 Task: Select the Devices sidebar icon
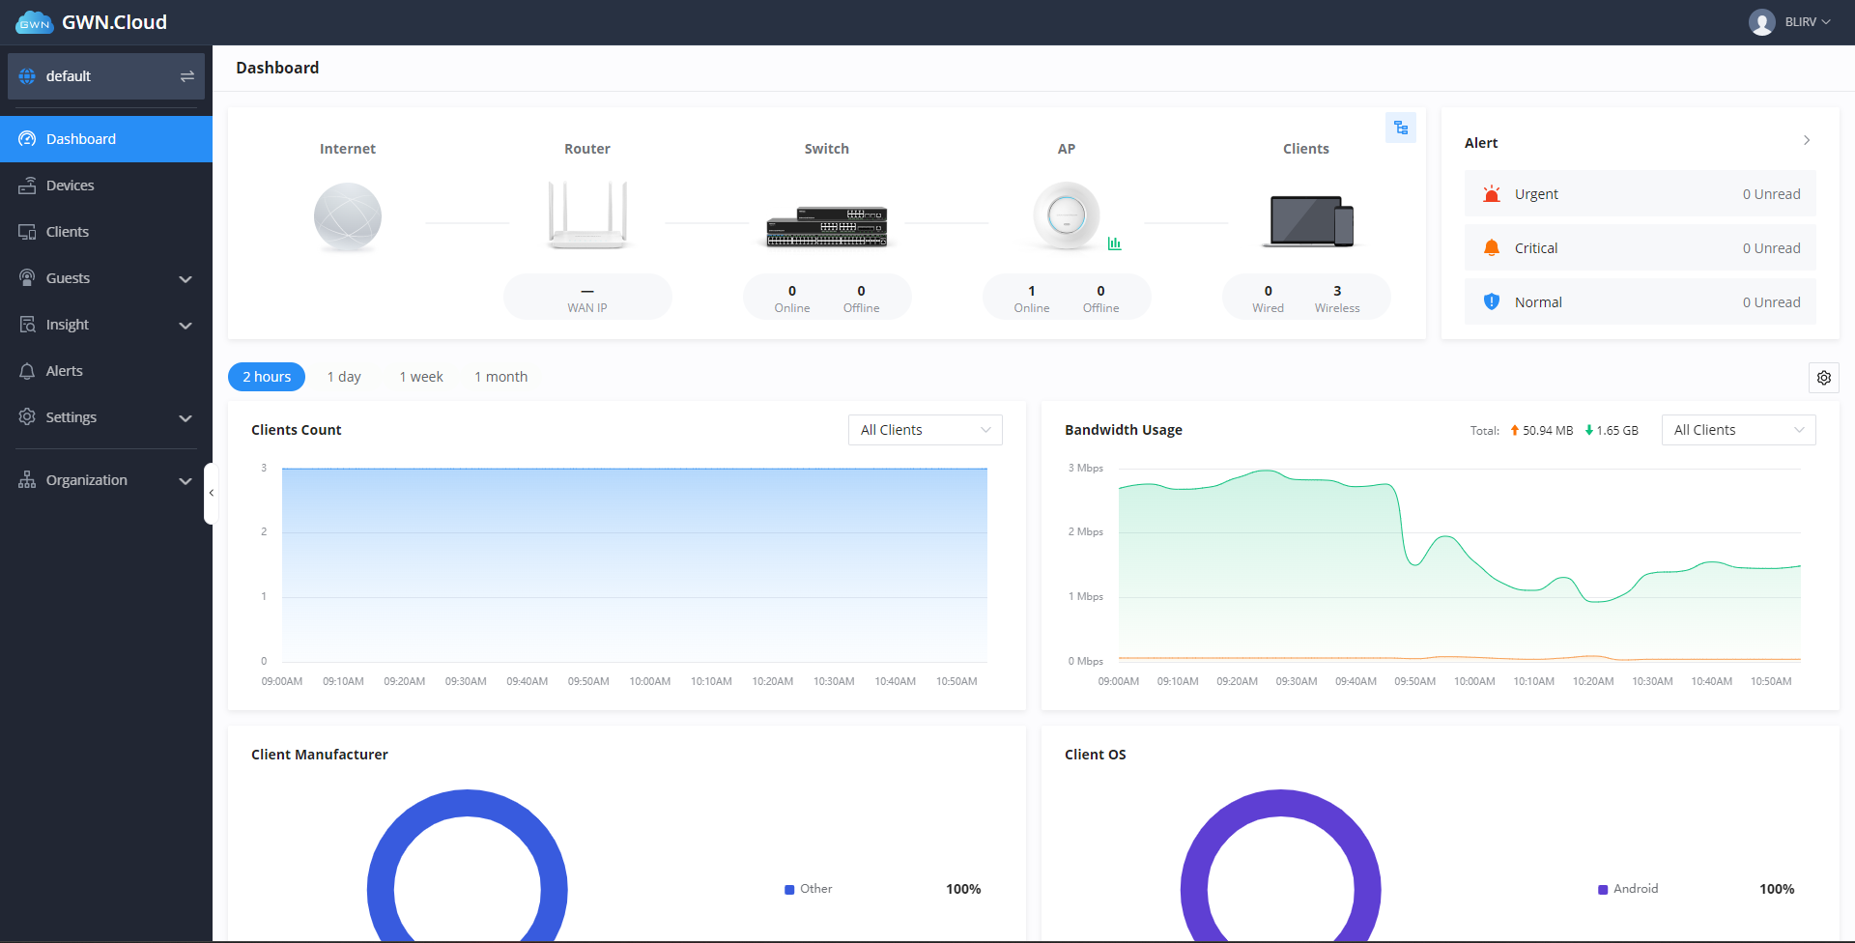[x=28, y=185]
